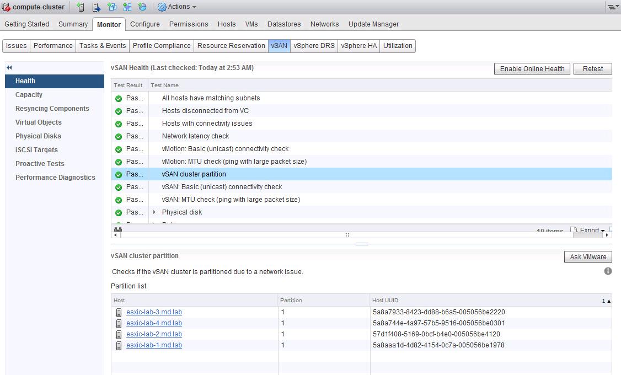Screen dimensions: 621x375
Task: Select the Performance sub-tab
Action: [x=53, y=46]
